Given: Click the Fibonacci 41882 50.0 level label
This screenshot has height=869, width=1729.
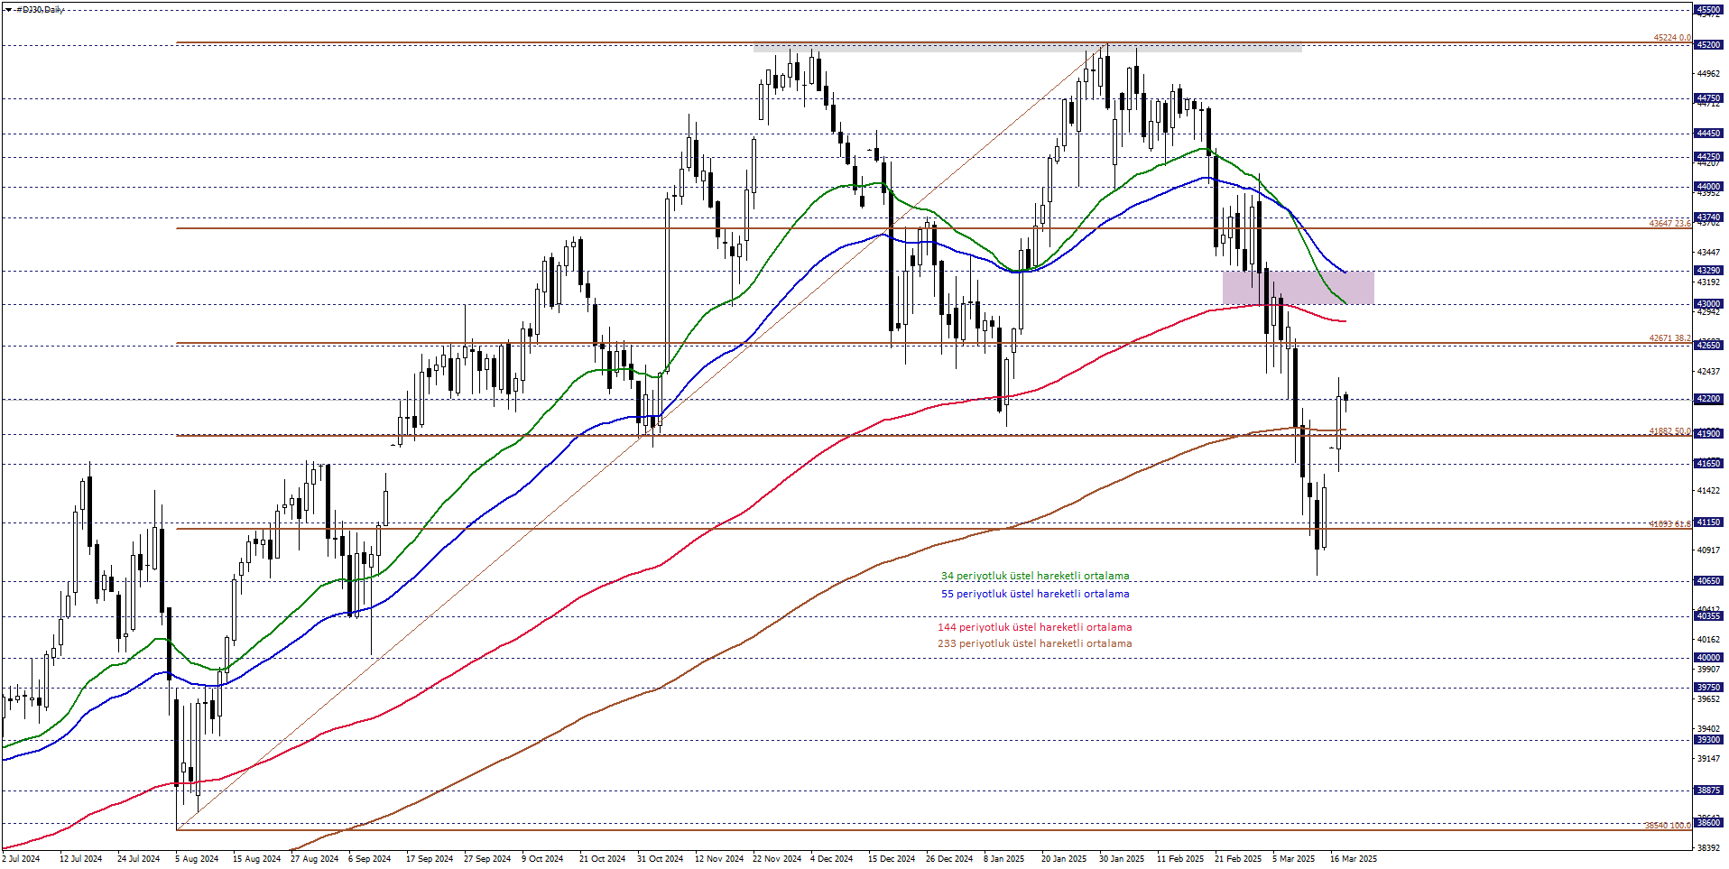Looking at the screenshot, I should click(x=1669, y=431).
